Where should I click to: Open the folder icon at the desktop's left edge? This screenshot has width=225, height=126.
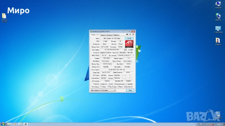pos(4,18)
